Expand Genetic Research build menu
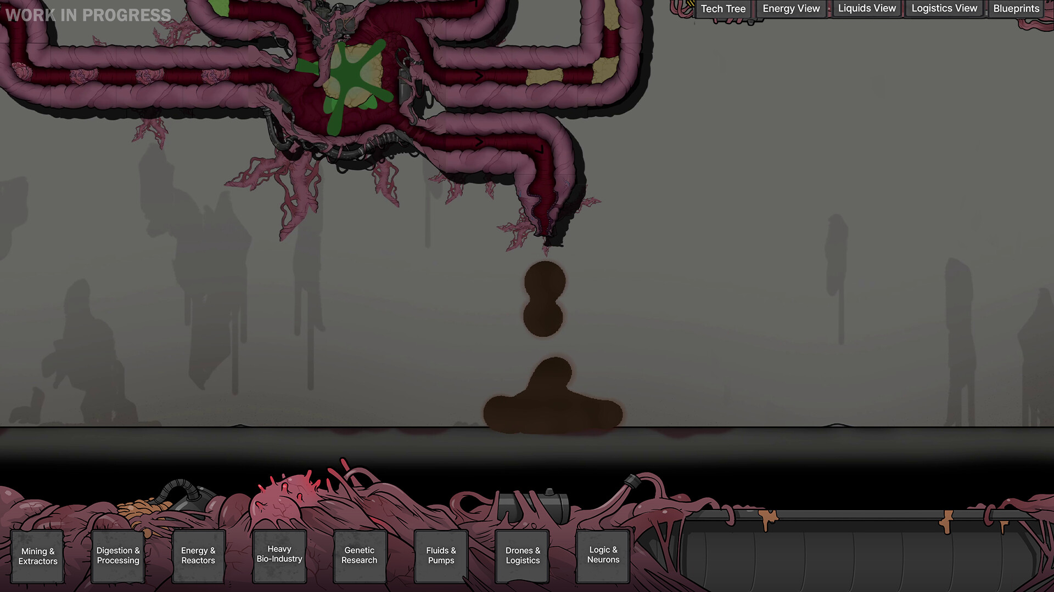The height and width of the screenshot is (592, 1054). (360, 555)
